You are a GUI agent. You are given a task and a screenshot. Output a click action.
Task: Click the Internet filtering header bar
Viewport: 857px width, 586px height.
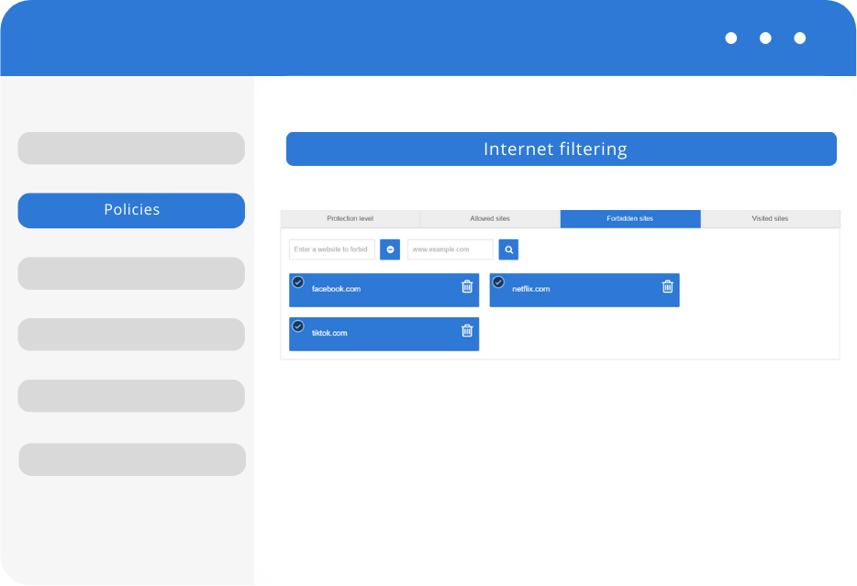point(561,149)
